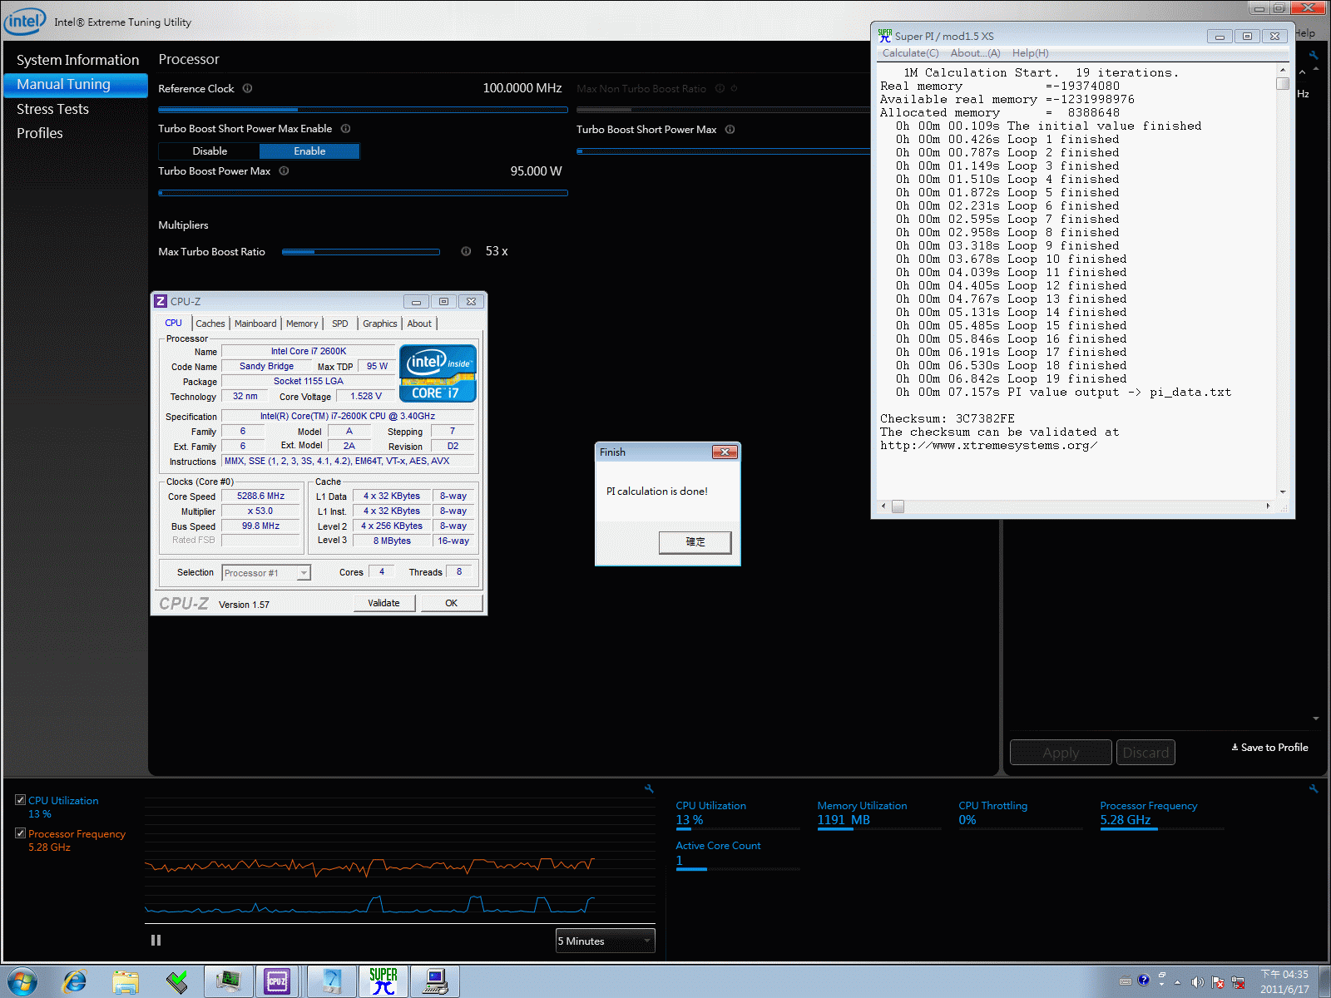Click the volume speaker tray icon
1331x998 pixels.
pyautogui.click(x=1197, y=981)
